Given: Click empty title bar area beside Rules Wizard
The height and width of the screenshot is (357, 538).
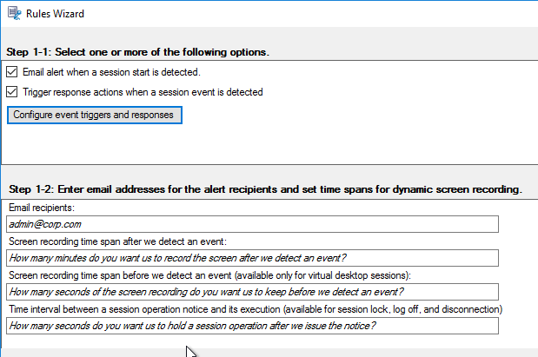Looking at the screenshot, I should point(309,14).
